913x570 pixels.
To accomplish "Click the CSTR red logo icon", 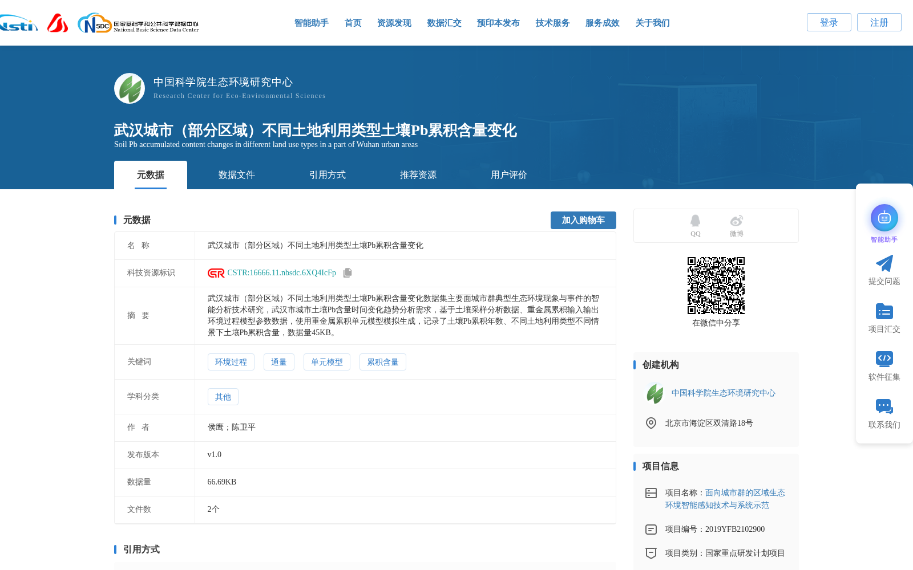I will point(216,273).
